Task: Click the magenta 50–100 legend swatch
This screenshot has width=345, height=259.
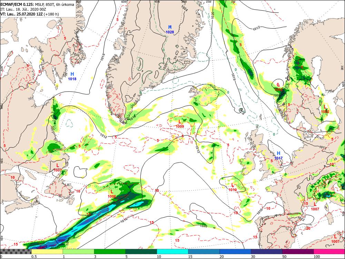Action: coord(298,251)
